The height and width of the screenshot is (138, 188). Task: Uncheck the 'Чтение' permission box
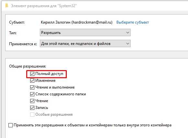click(32, 101)
